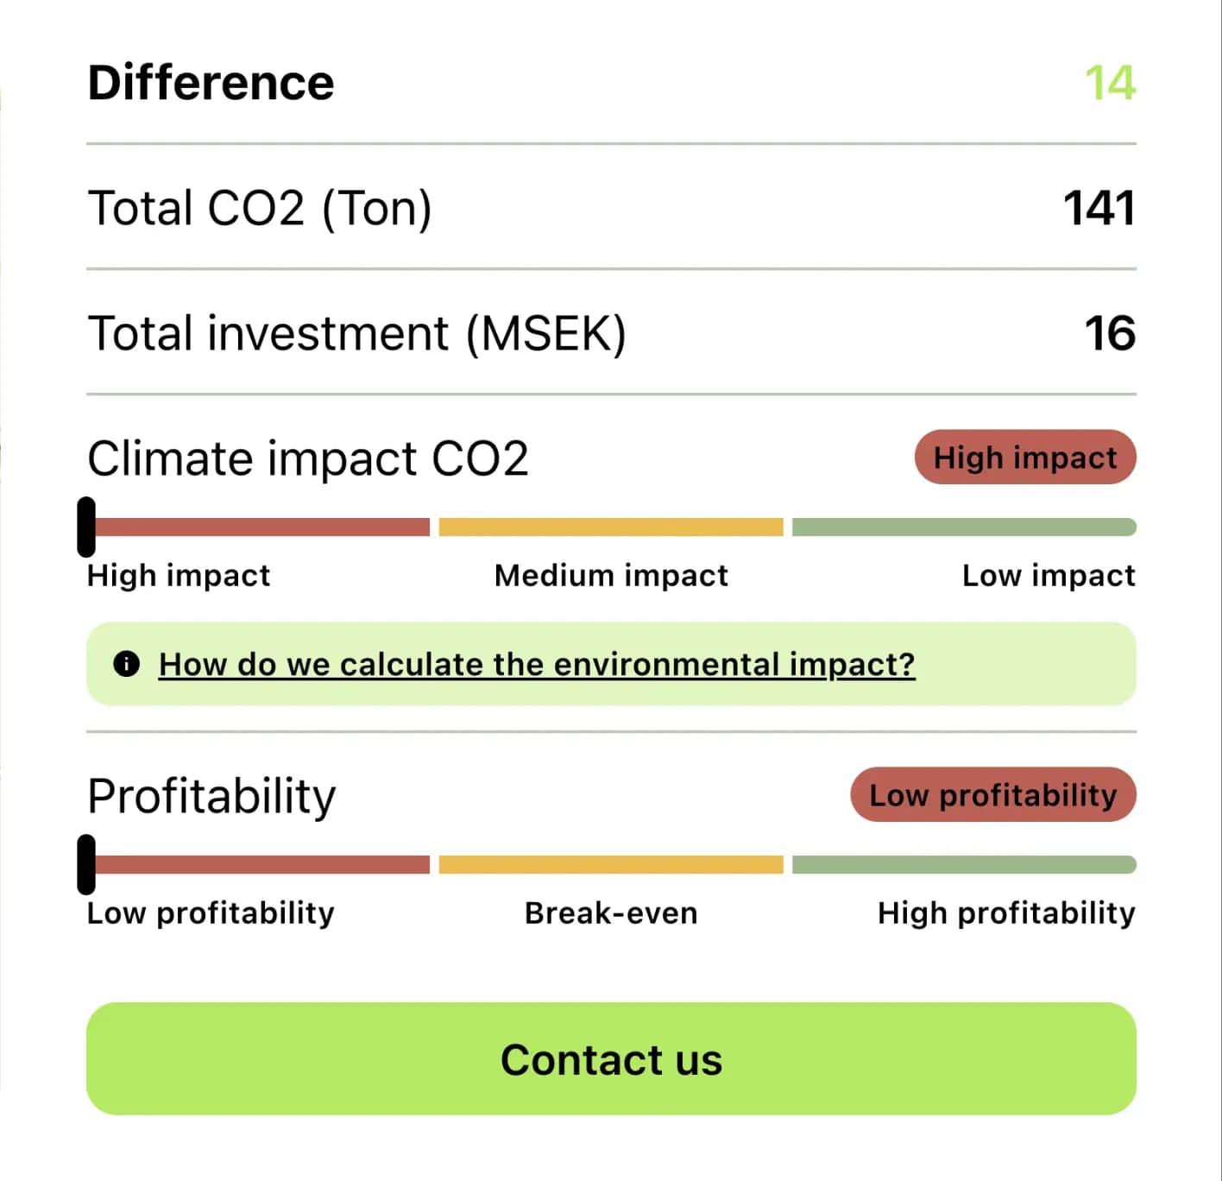Click the green Difference value 14
The height and width of the screenshot is (1181, 1222).
click(x=1110, y=83)
